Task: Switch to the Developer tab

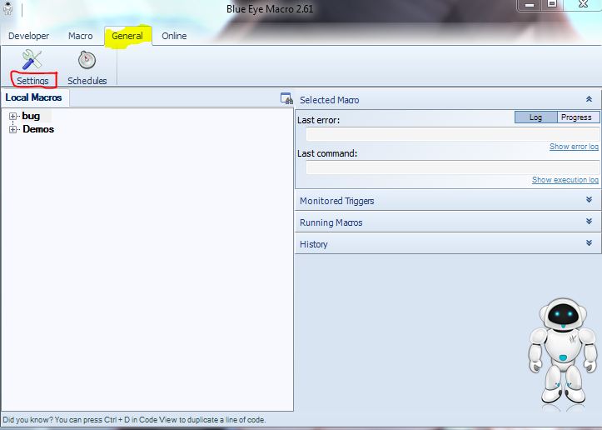Action: pos(29,36)
